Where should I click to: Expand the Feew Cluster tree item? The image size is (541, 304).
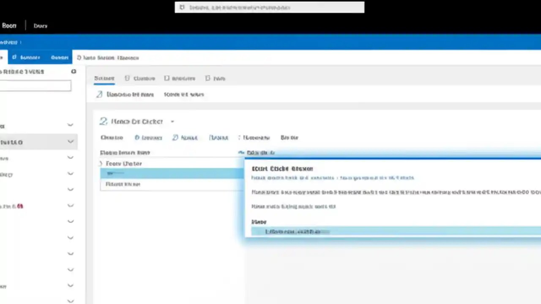click(x=101, y=163)
